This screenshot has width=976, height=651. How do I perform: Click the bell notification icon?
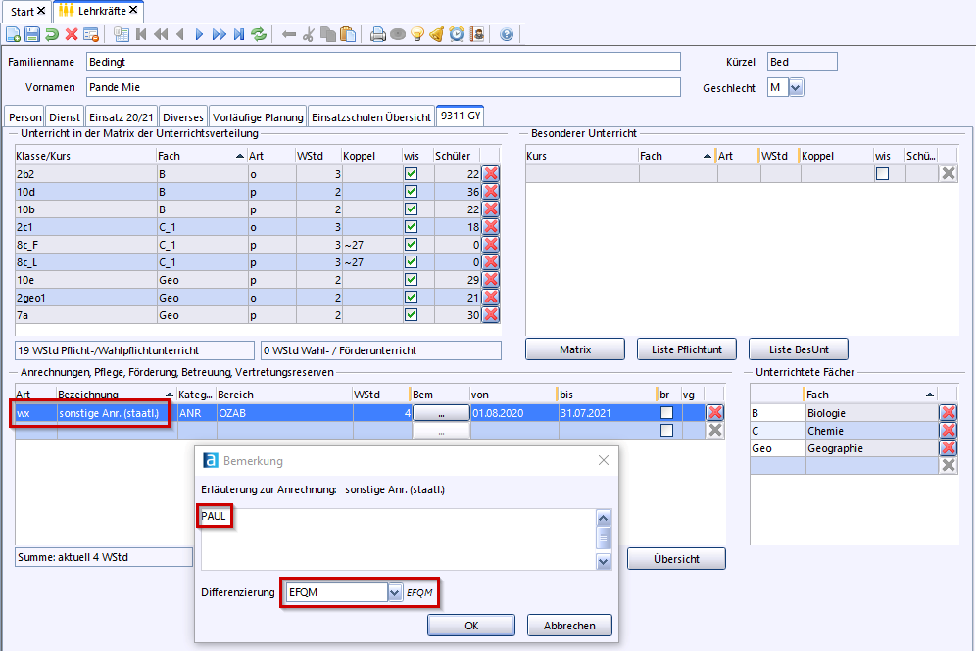click(437, 35)
